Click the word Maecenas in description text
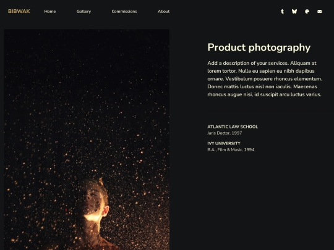The height and width of the screenshot is (250, 334). (x=305, y=86)
